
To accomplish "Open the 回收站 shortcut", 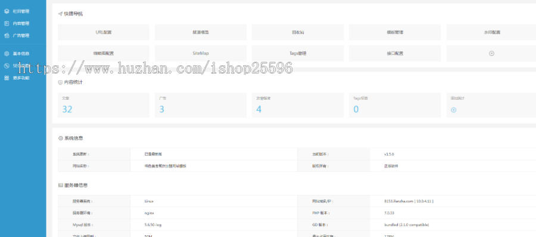I will [x=298, y=33].
